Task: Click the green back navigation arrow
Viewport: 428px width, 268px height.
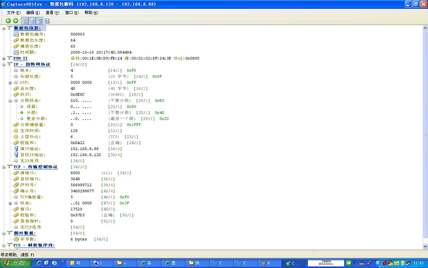Action: [x=8, y=20]
